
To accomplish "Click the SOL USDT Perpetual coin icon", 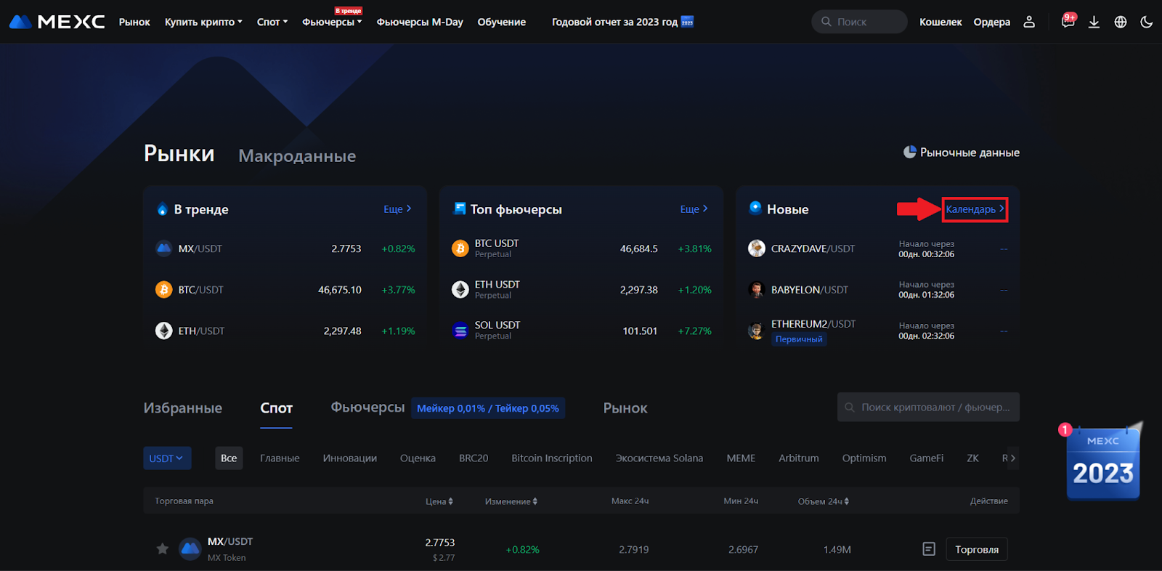I will [x=460, y=331].
